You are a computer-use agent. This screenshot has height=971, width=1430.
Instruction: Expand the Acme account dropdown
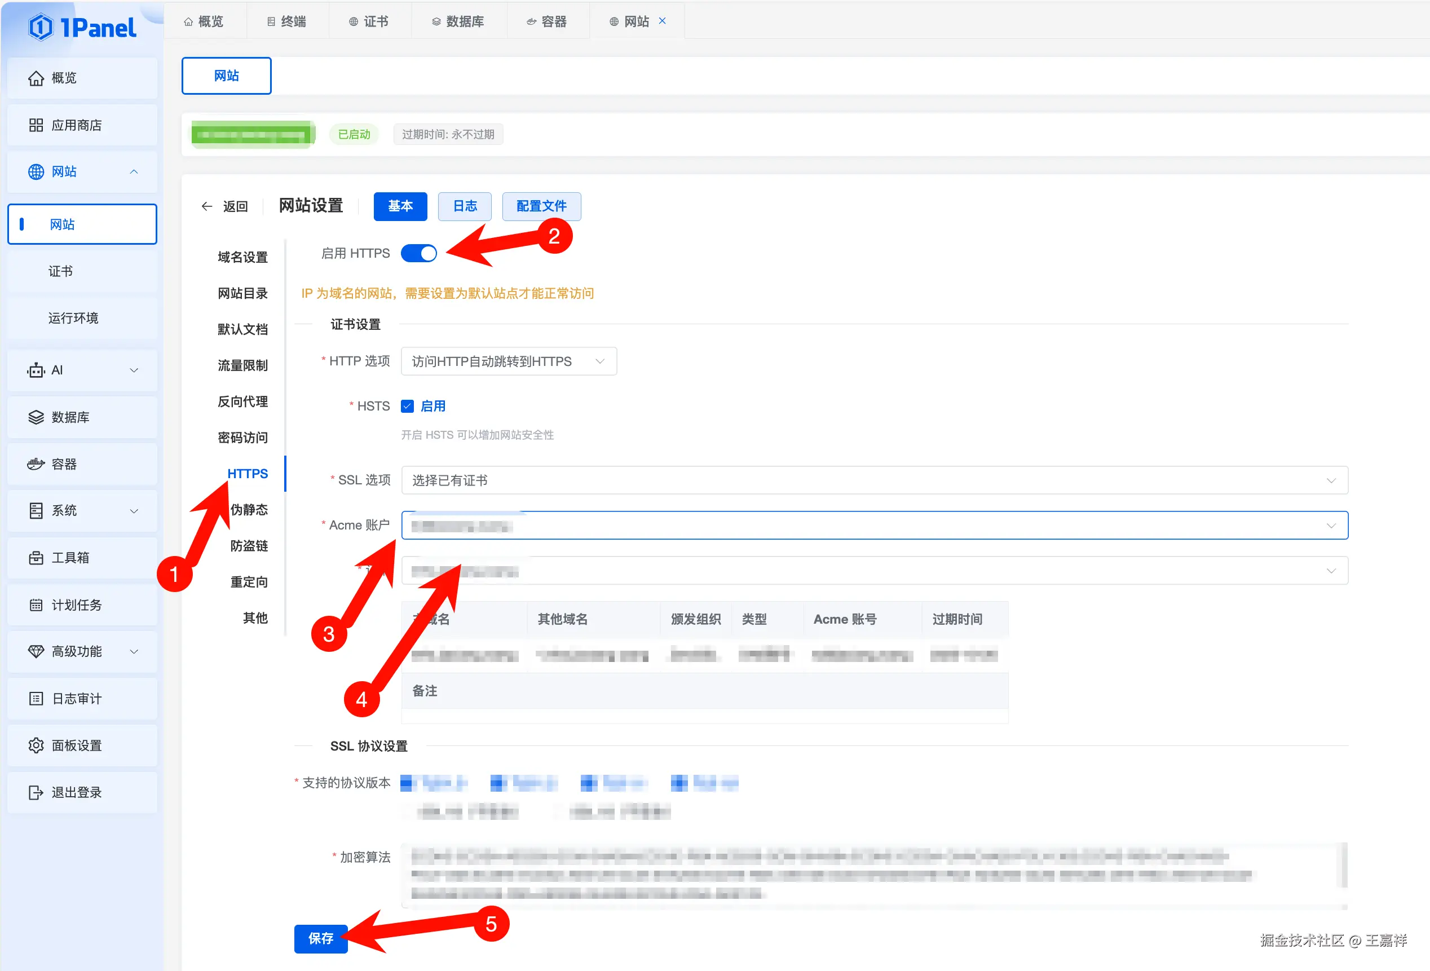[x=874, y=526]
